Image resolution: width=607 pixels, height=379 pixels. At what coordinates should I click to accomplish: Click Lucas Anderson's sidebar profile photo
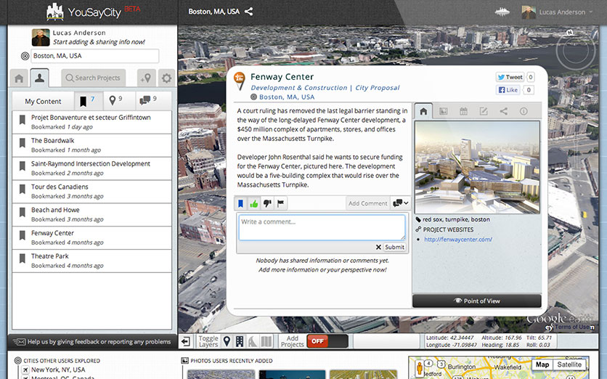(41, 38)
